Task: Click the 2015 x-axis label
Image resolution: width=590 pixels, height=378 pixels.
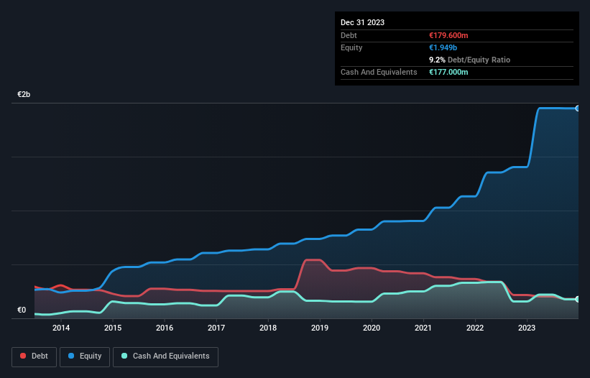Action: coord(113,328)
